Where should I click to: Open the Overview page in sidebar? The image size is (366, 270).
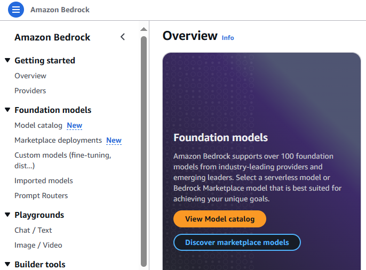click(30, 76)
